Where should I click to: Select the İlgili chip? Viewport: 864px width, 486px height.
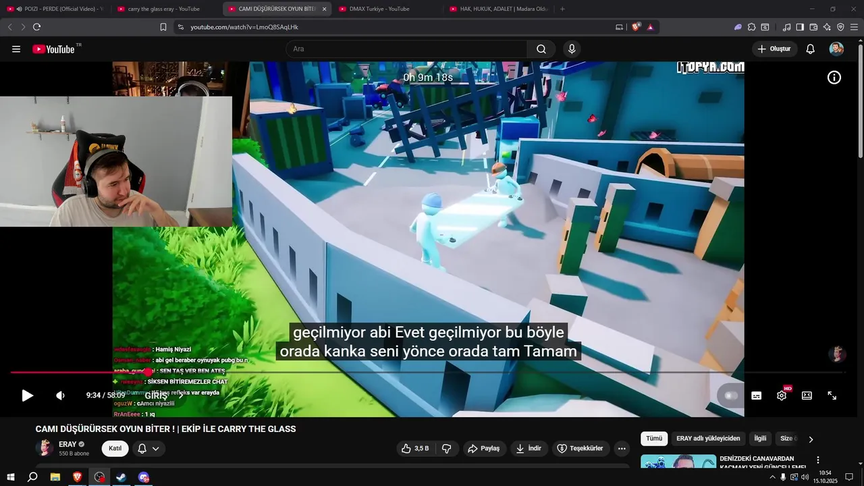760,439
